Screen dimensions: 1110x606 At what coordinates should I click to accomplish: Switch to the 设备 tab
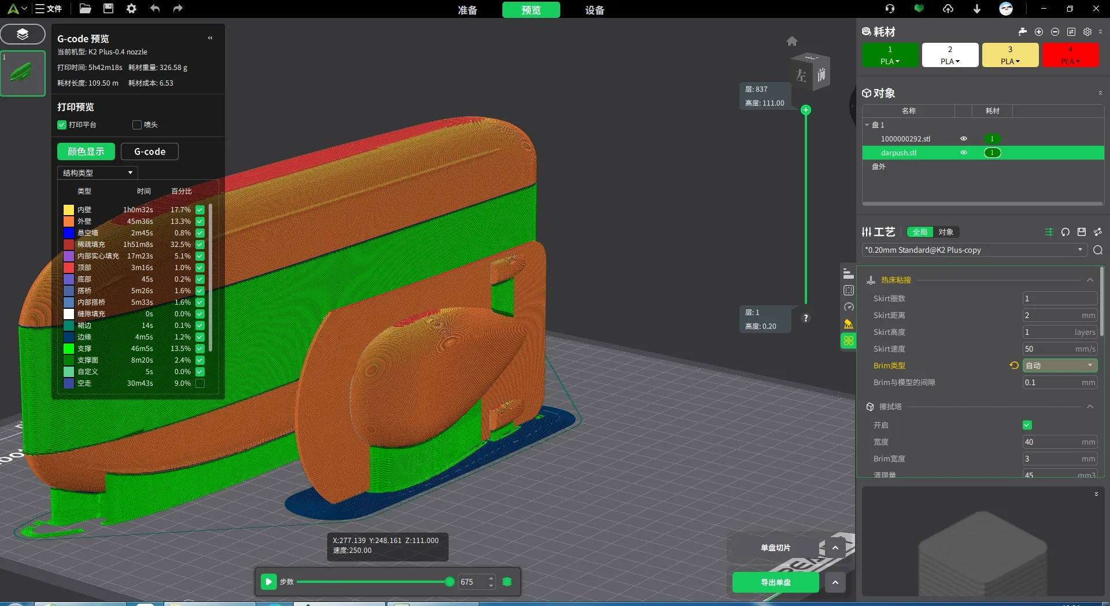pyautogui.click(x=594, y=10)
